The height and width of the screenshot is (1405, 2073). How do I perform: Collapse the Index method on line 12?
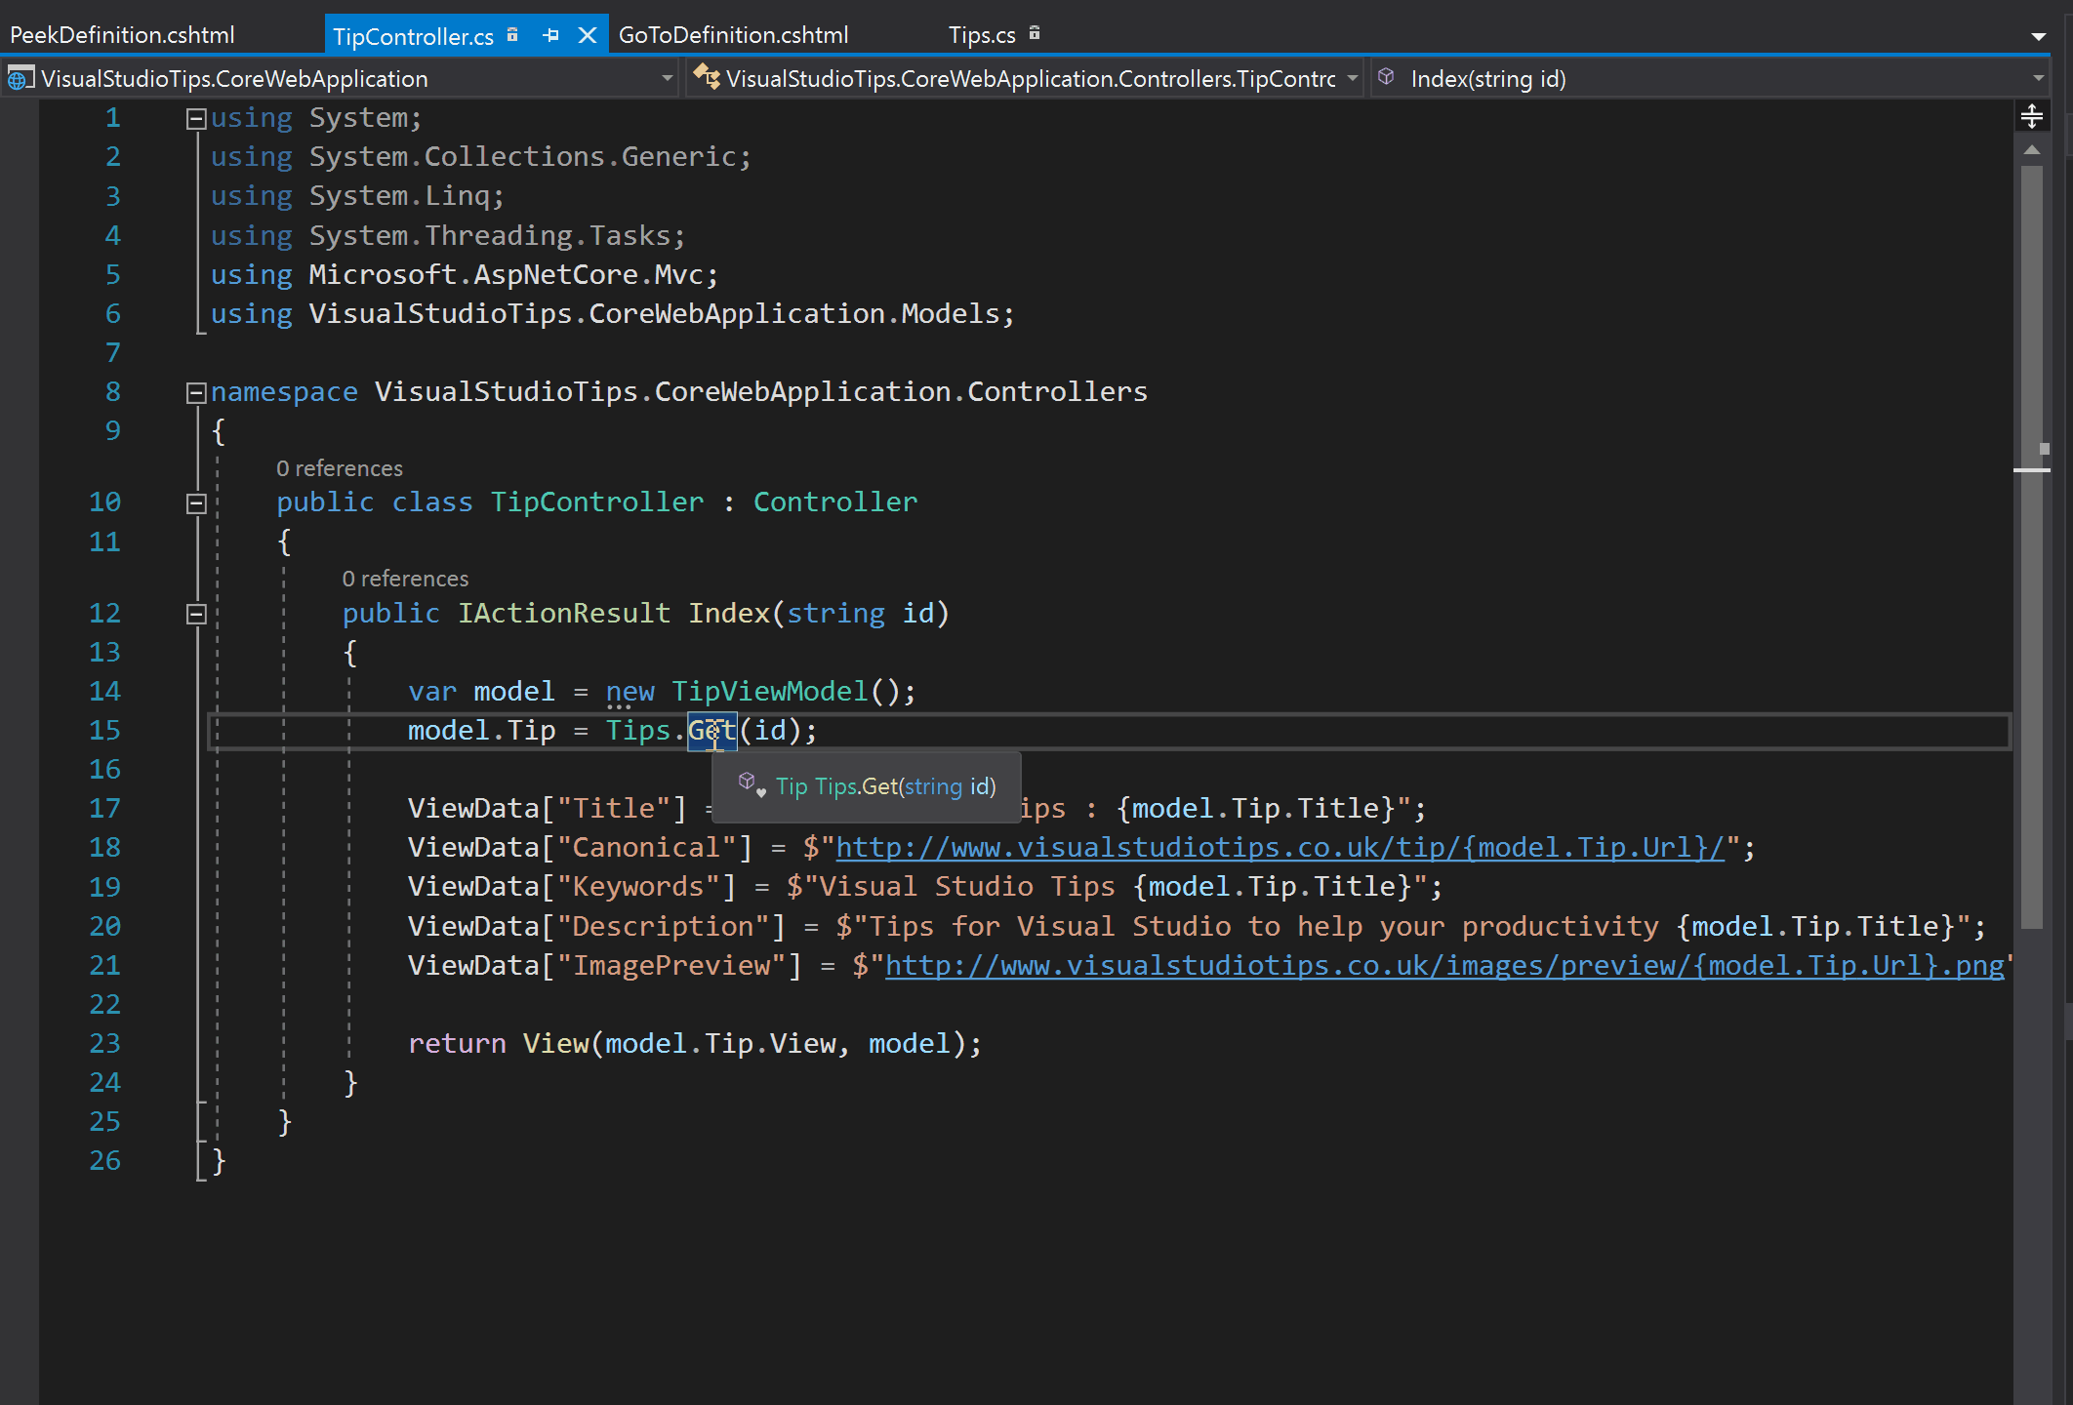click(195, 613)
